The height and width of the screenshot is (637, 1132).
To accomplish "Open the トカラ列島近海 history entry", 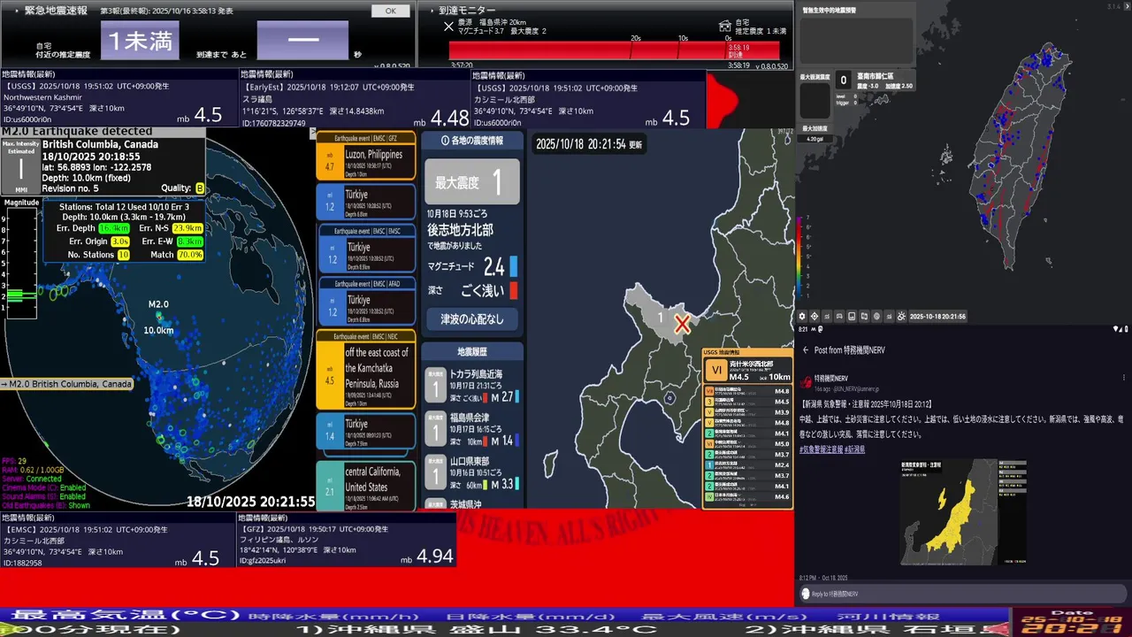I will coord(471,386).
